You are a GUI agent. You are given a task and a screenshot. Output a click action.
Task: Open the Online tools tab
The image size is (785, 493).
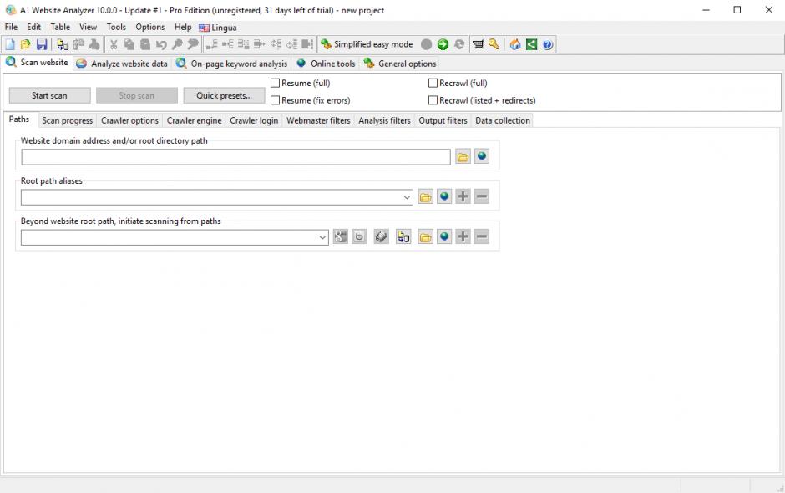click(x=326, y=64)
